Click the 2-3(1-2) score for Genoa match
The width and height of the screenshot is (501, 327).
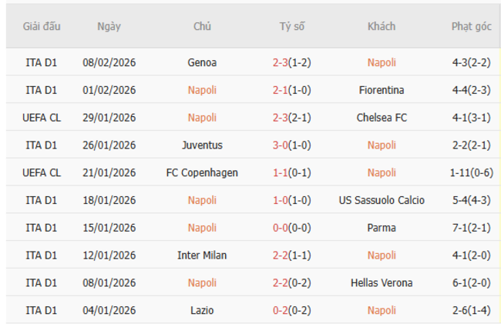pos(292,62)
